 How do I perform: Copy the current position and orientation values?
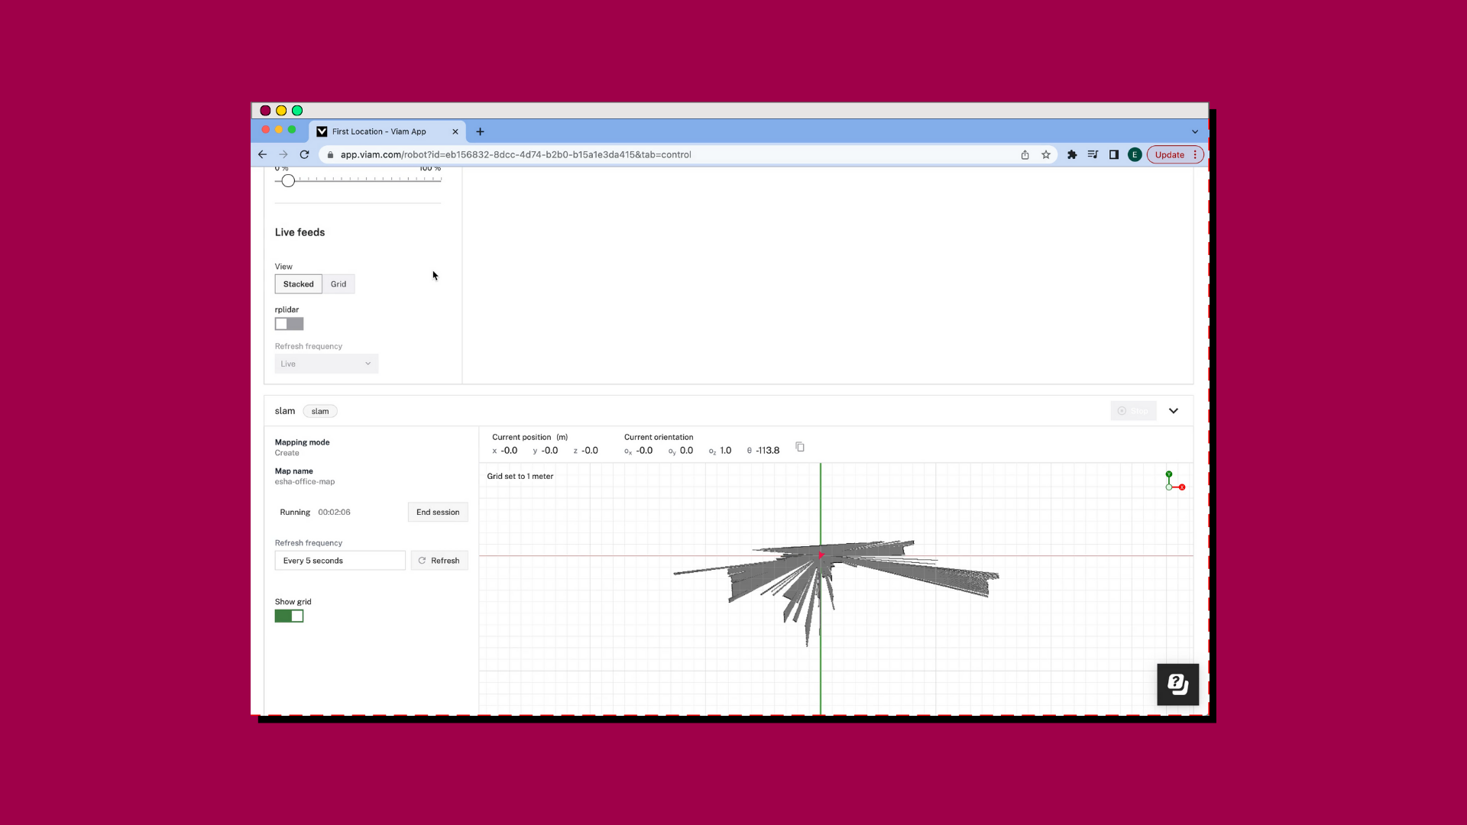800,447
